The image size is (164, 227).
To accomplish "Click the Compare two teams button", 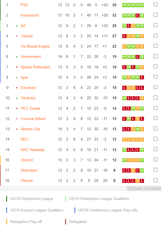I will point(144,188).
